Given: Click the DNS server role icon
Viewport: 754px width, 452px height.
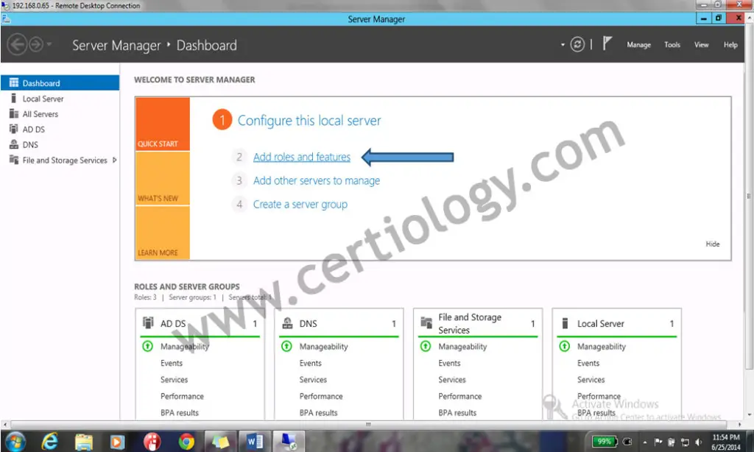Looking at the screenshot, I should [286, 323].
